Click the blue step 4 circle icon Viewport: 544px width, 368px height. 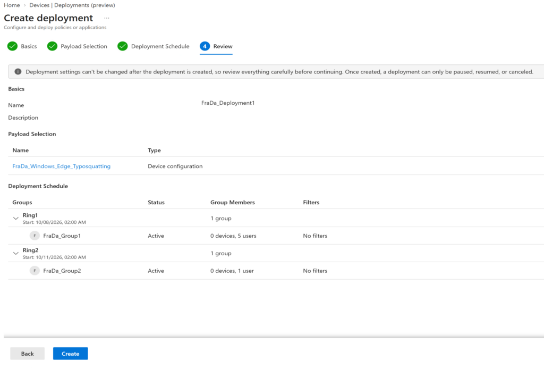pos(205,46)
